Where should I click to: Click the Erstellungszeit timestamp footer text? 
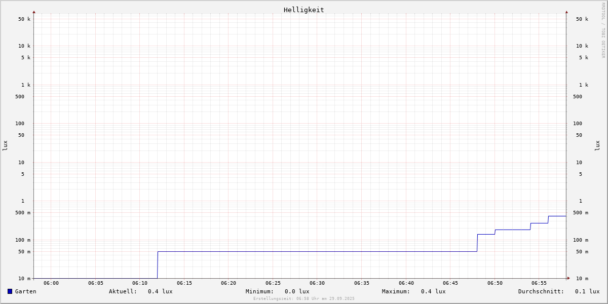click(x=304, y=299)
